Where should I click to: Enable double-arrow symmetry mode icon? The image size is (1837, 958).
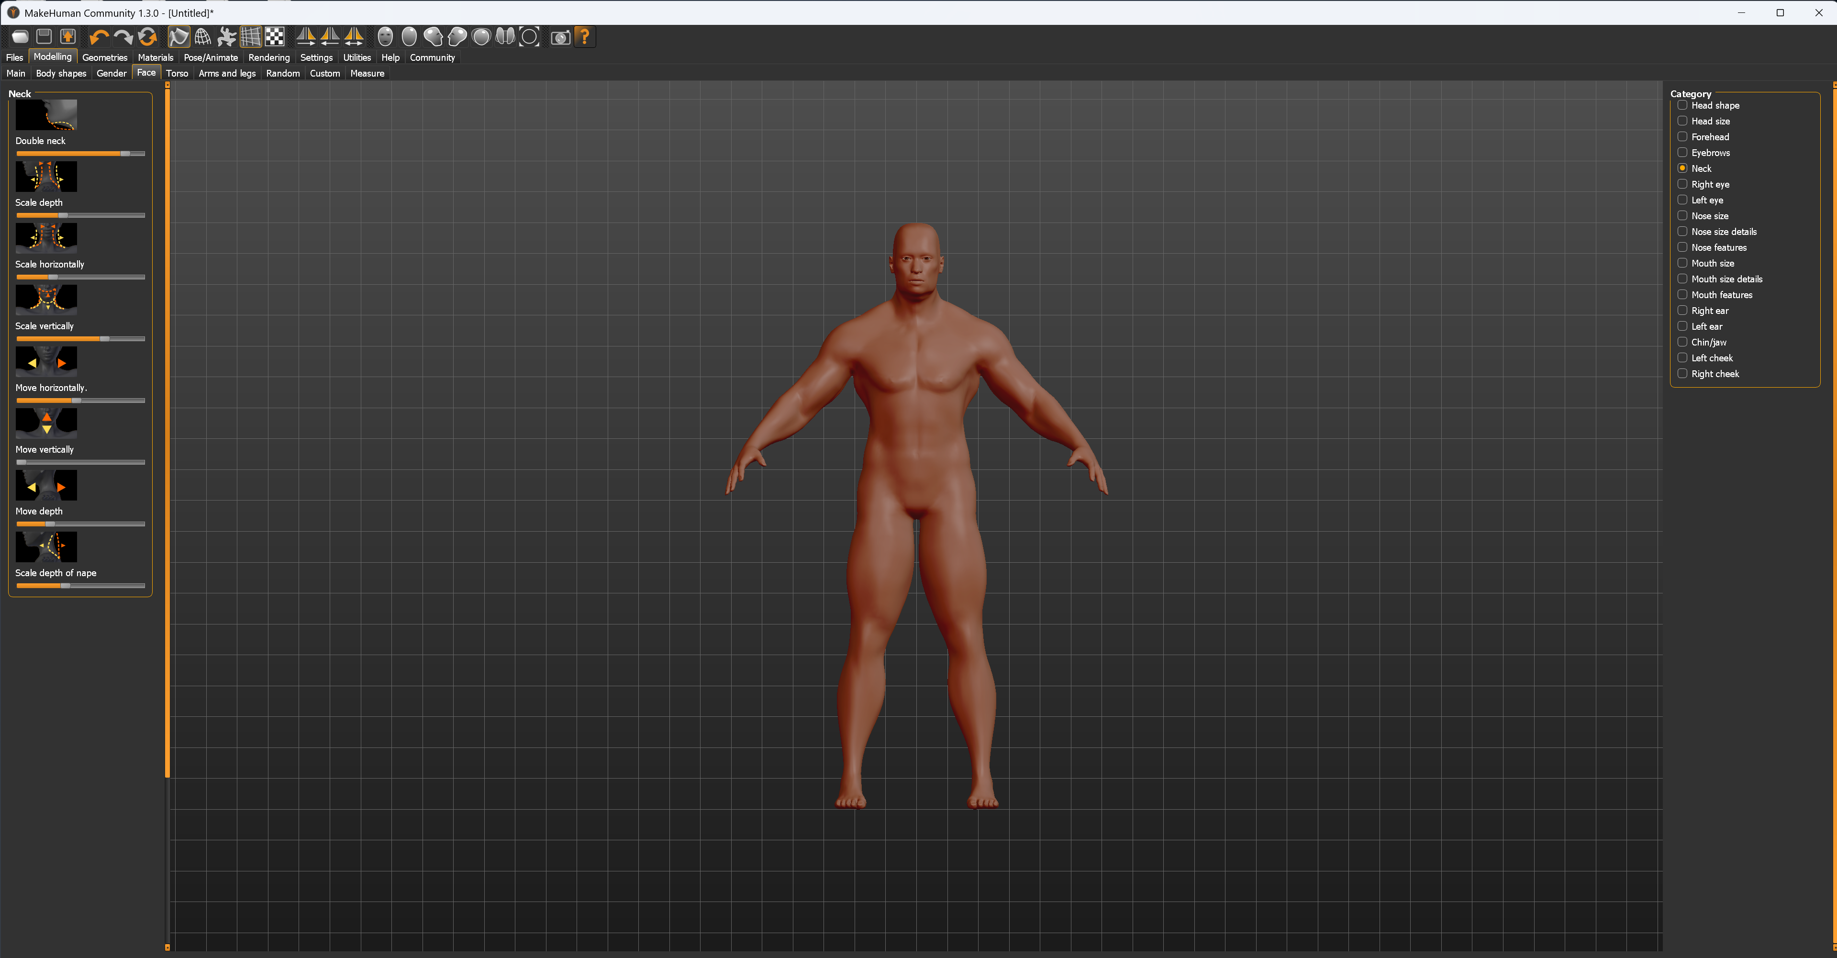point(354,36)
